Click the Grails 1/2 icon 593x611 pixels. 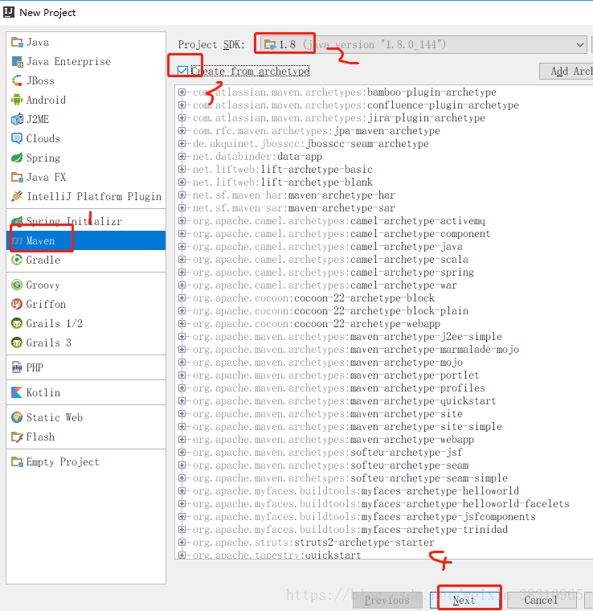coord(17,323)
